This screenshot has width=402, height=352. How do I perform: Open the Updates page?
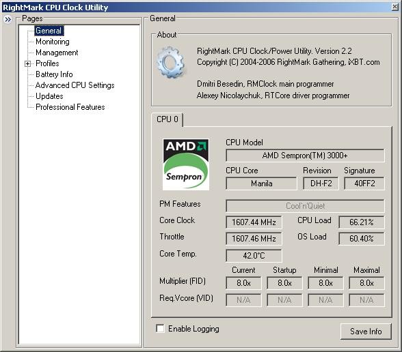(49, 96)
